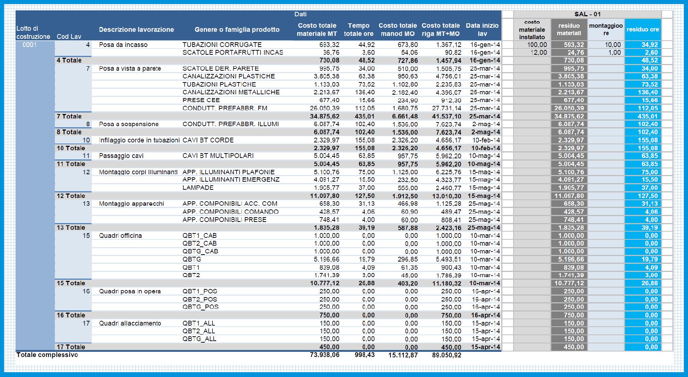The height and width of the screenshot is (377, 688).
Task: Select the '8 Totale' subtotal label
Action: click(x=69, y=132)
